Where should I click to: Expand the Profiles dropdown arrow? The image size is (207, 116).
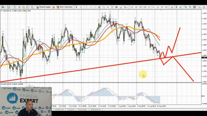11,7
